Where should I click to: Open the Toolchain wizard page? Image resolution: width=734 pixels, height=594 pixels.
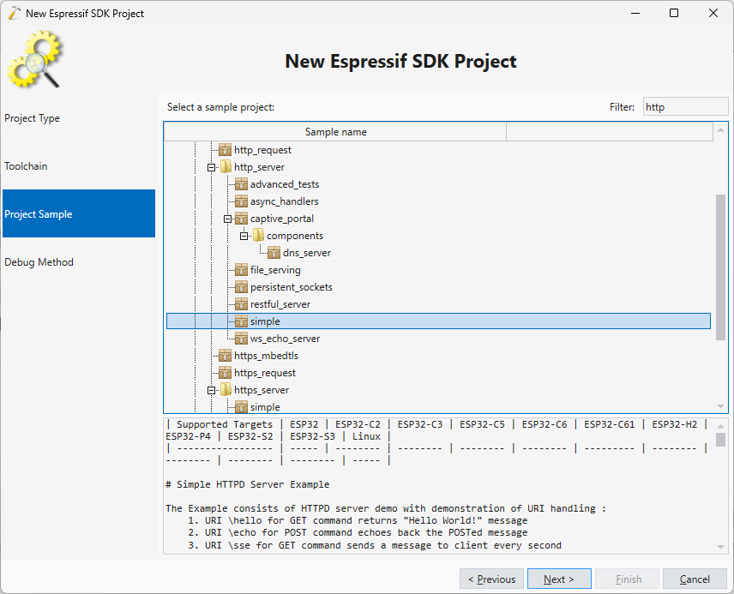(x=26, y=166)
